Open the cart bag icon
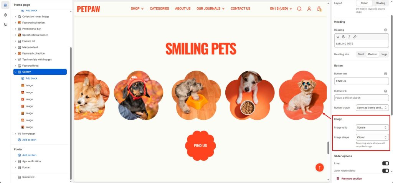 click(319, 9)
